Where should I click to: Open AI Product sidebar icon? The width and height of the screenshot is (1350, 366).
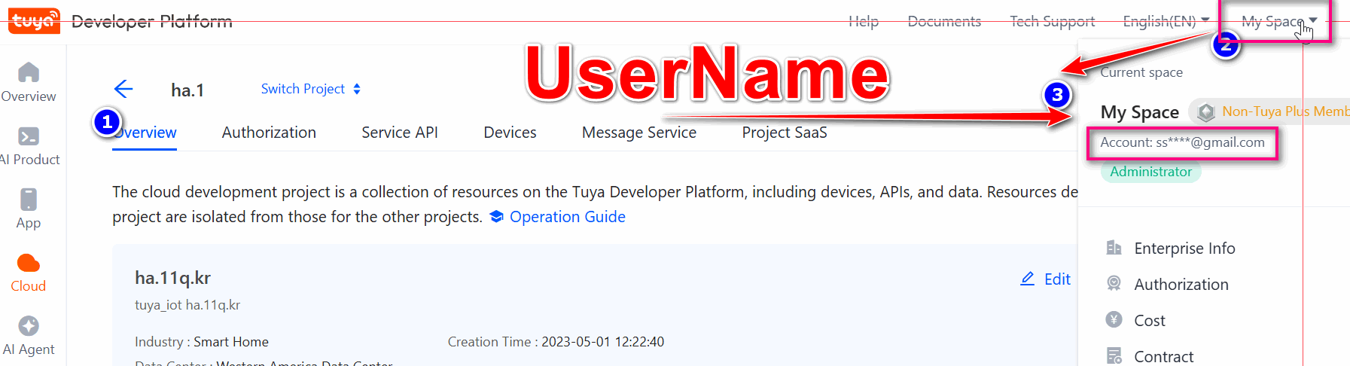pyautogui.click(x=28, y=136)
